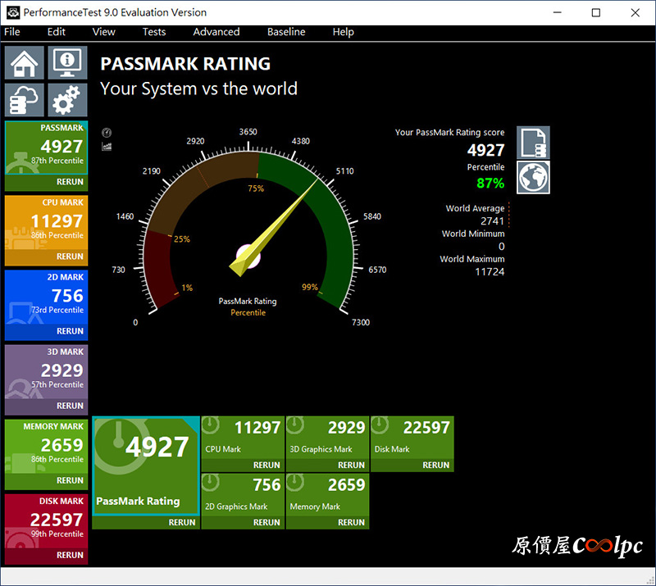Viewport: 656px width, 586px height.
Task: Rerun the 3D Mark test in sidebar
Action: (70, 406)
